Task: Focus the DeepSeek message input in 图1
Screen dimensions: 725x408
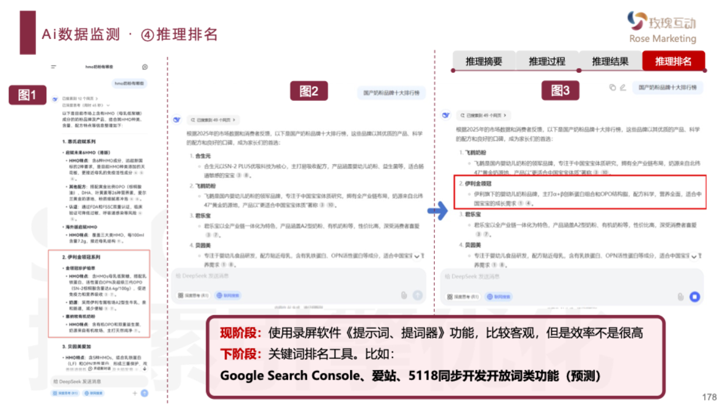Action: point(99,381)
